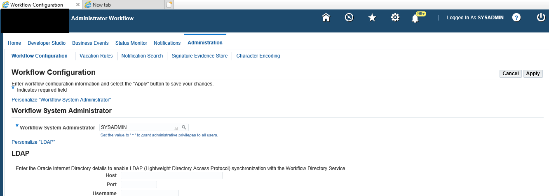Click the search magnifier beside SYSADMIN field

[184, 127]
